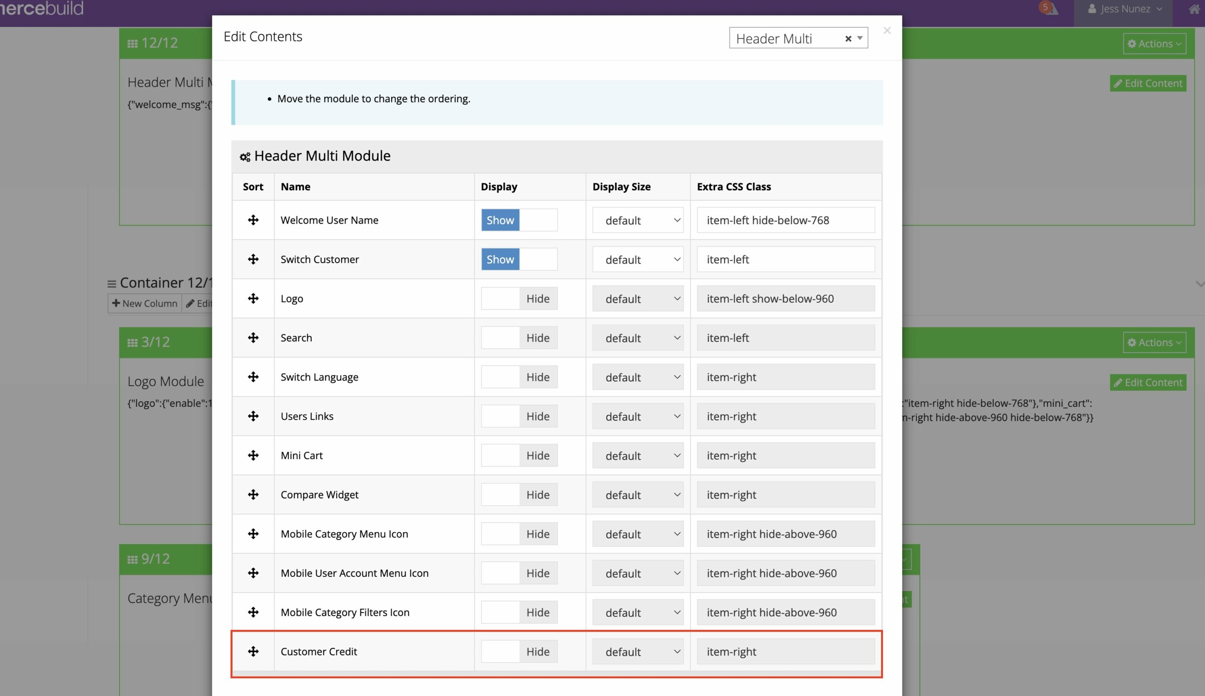Click move handle for Welcome User Name

(x=253, y=220)
